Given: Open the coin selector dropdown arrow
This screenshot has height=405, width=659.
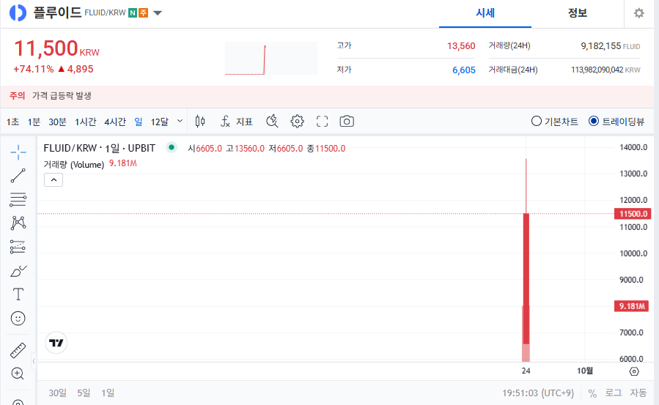Looking at the screenshot, I should [158, 13].
